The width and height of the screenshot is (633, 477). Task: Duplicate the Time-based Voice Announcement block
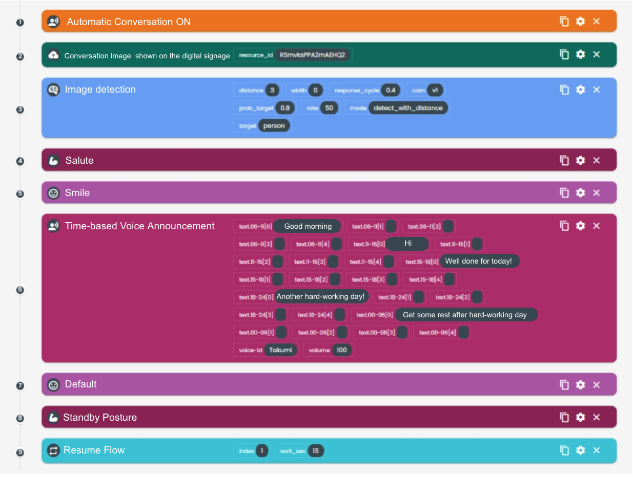point(564,226)
